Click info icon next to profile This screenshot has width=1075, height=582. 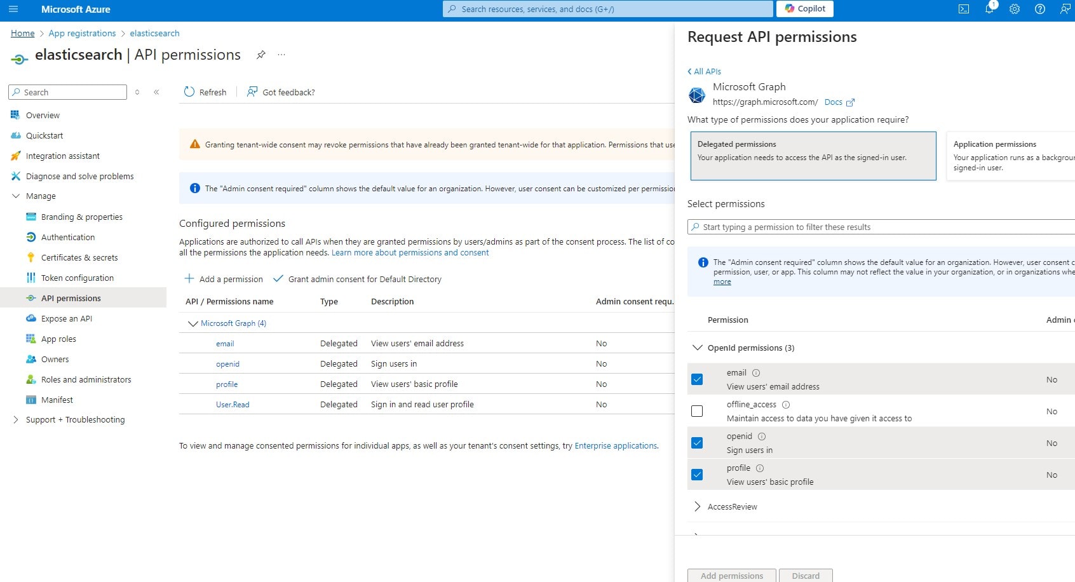[760, 468]
